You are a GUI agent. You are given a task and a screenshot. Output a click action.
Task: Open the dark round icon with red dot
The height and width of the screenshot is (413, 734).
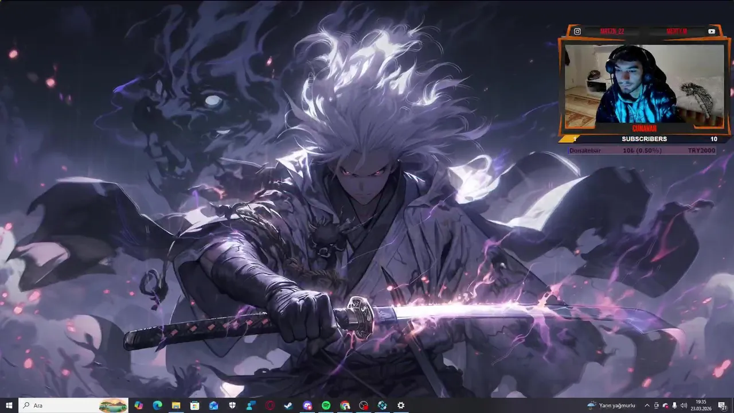[x=364, y=406]
